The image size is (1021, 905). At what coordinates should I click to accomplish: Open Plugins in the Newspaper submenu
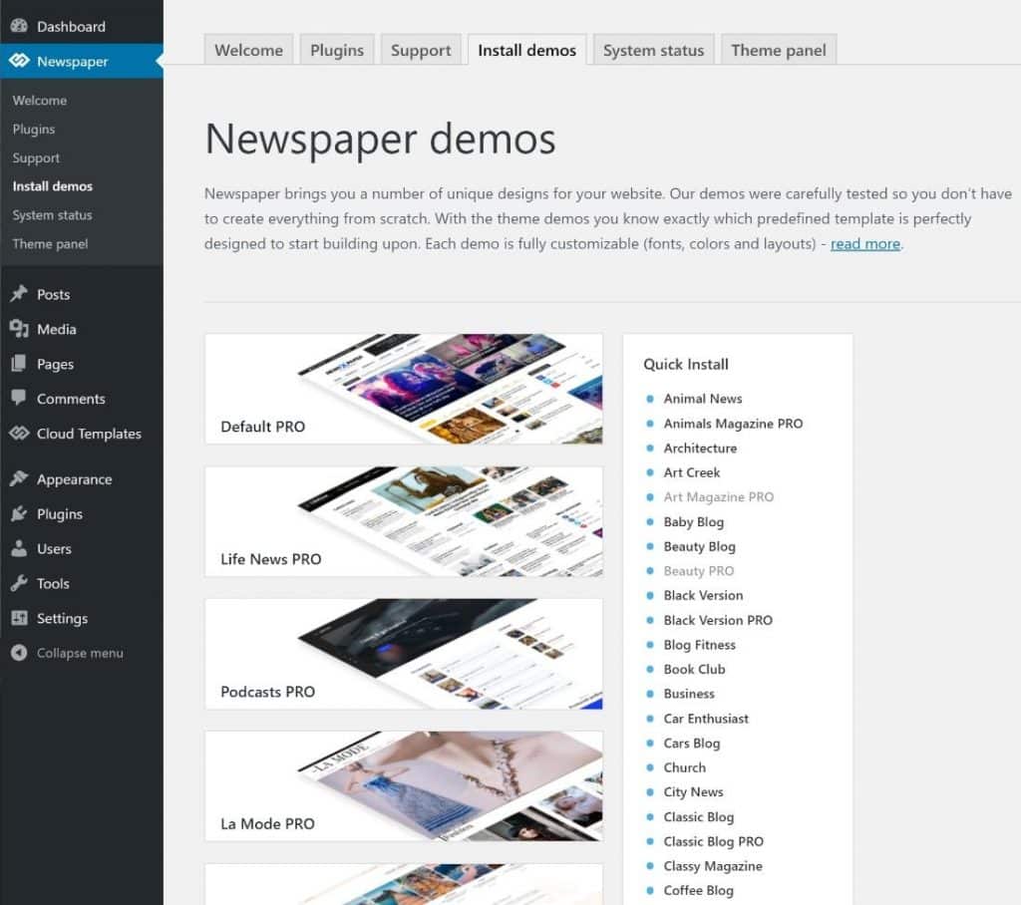coord(34,129)
